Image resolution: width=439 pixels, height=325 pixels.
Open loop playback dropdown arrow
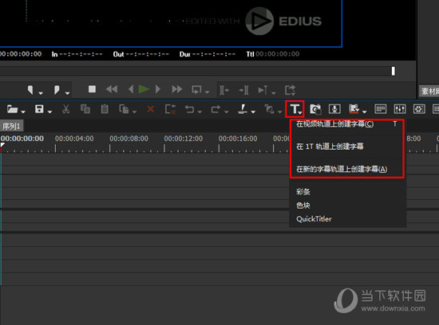(x=208, y=92)
